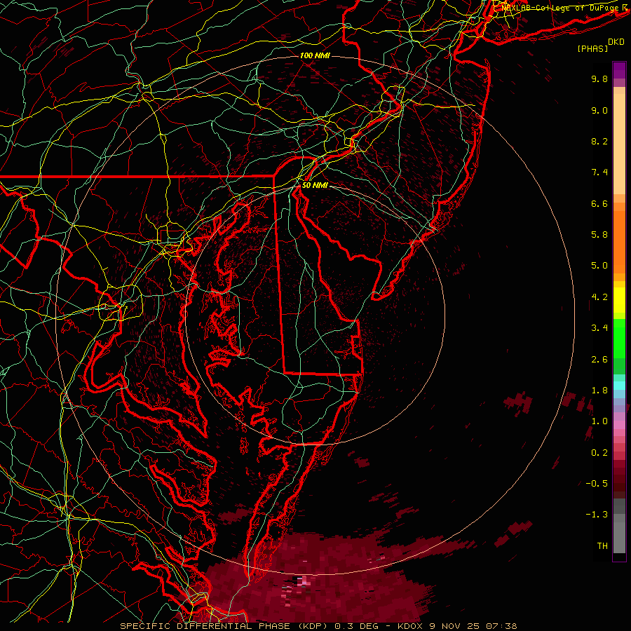Image resolution: width=631 pixels, height=631 pixels.
Task: Click the 07:38 timestamp in the bottom caption
Action: point(501,626)
